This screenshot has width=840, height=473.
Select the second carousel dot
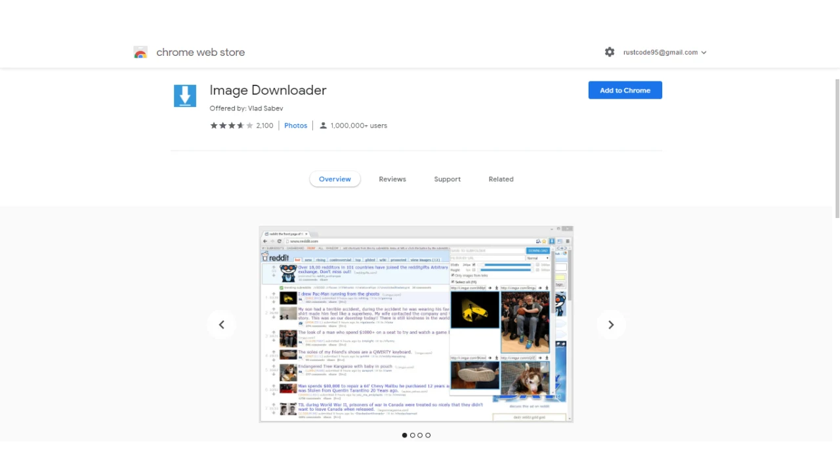point(412,435)
